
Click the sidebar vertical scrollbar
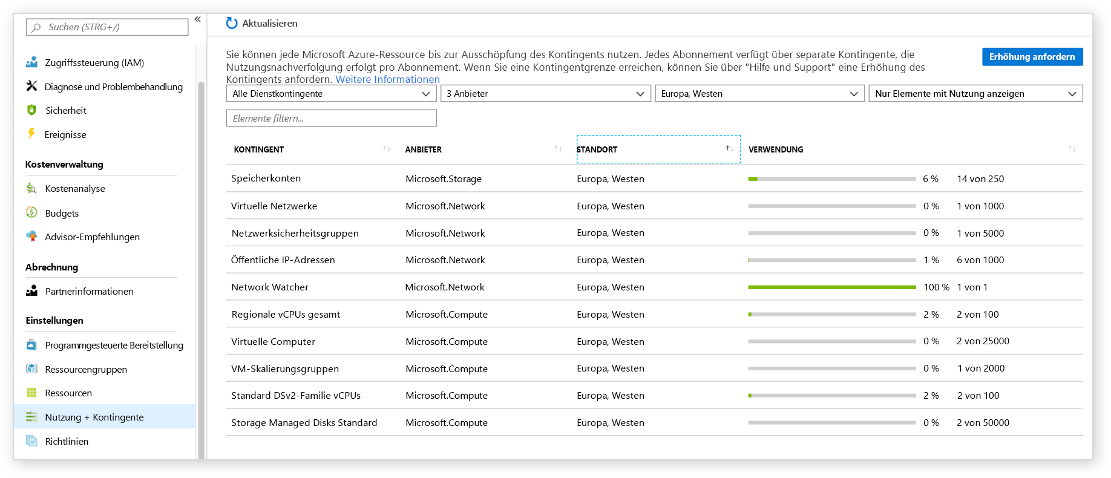point(201,269)
